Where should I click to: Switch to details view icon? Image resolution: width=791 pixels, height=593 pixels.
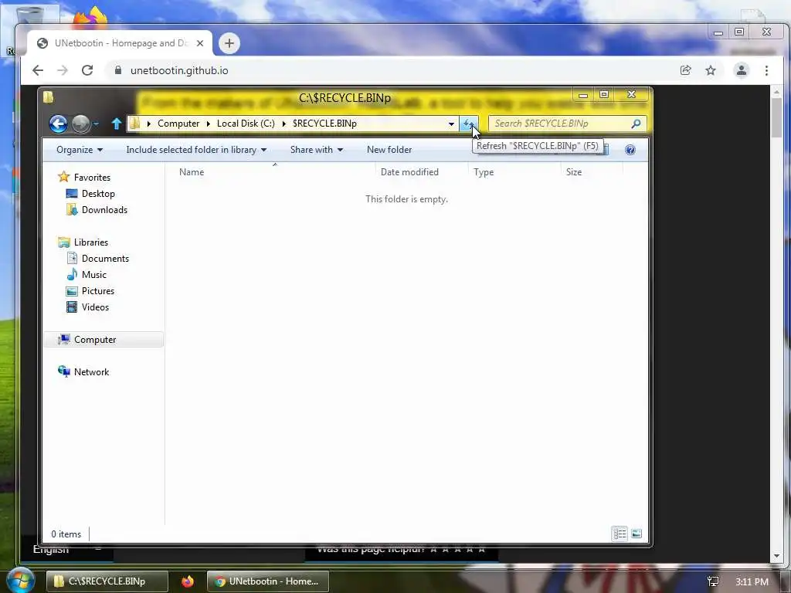[x=620, y=534]
